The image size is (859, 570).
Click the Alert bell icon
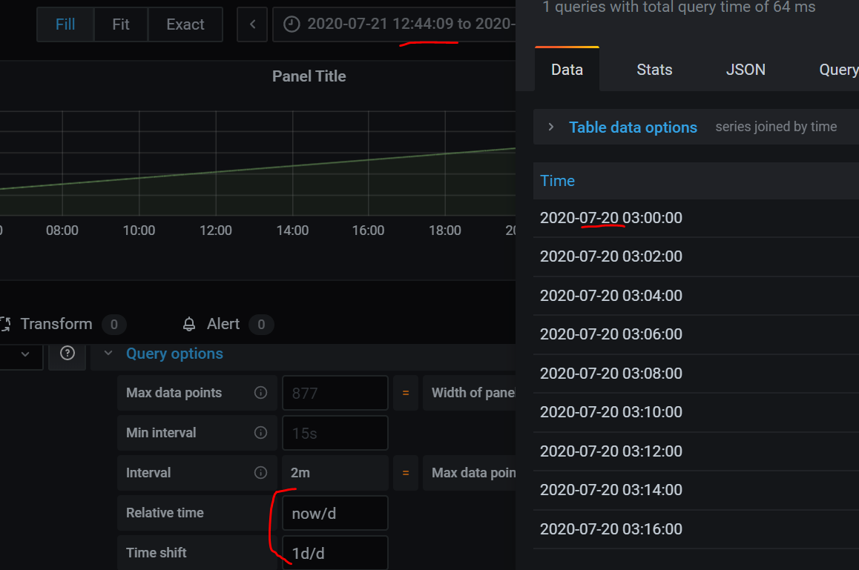[188, 324]
